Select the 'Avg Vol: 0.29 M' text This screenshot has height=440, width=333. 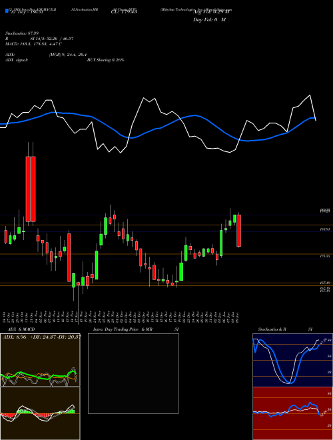[211, 12]
